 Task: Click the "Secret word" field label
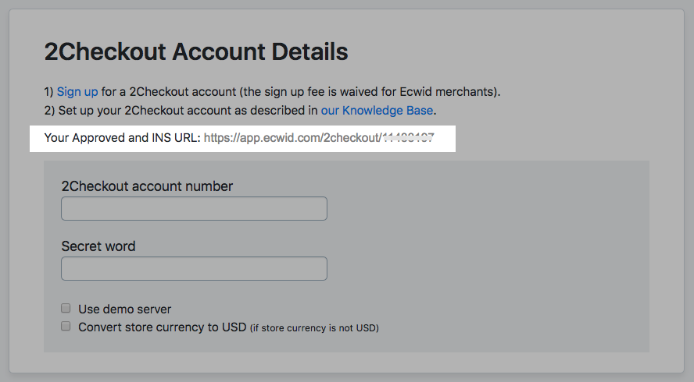coord(98,246)
